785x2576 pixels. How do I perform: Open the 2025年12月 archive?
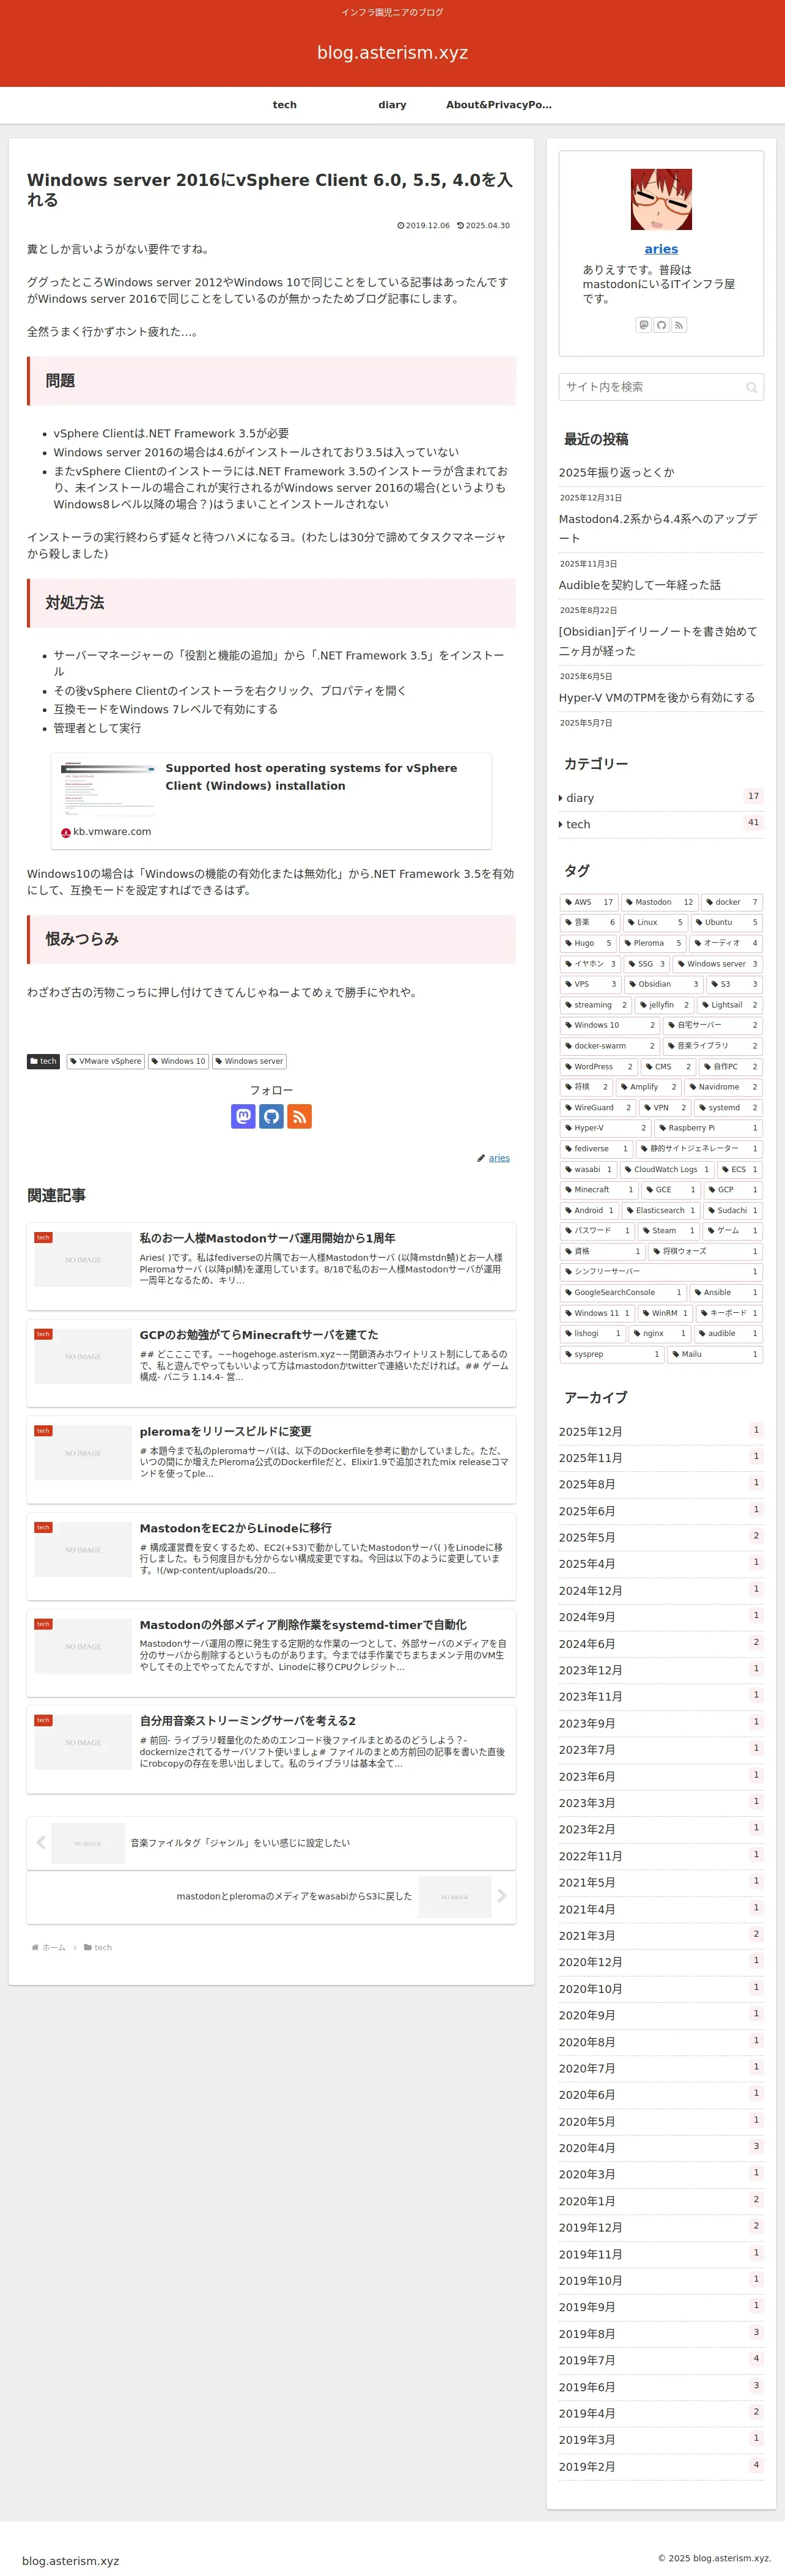point(661,1431)
